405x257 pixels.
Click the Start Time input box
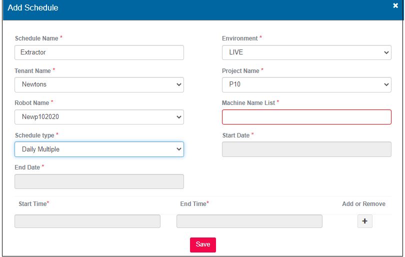[x=87, y=221]
